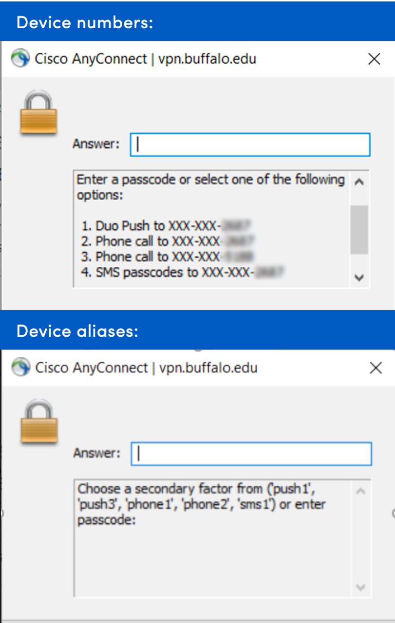The height and width of the screenshot is (623, 395).
Task: Select the "1. Duo Push" option line
Action: point(166,226)
